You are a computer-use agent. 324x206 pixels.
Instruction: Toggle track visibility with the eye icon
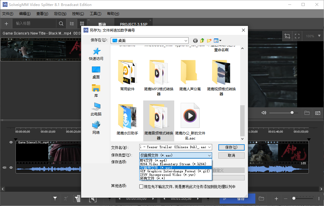tap(11, 142)
